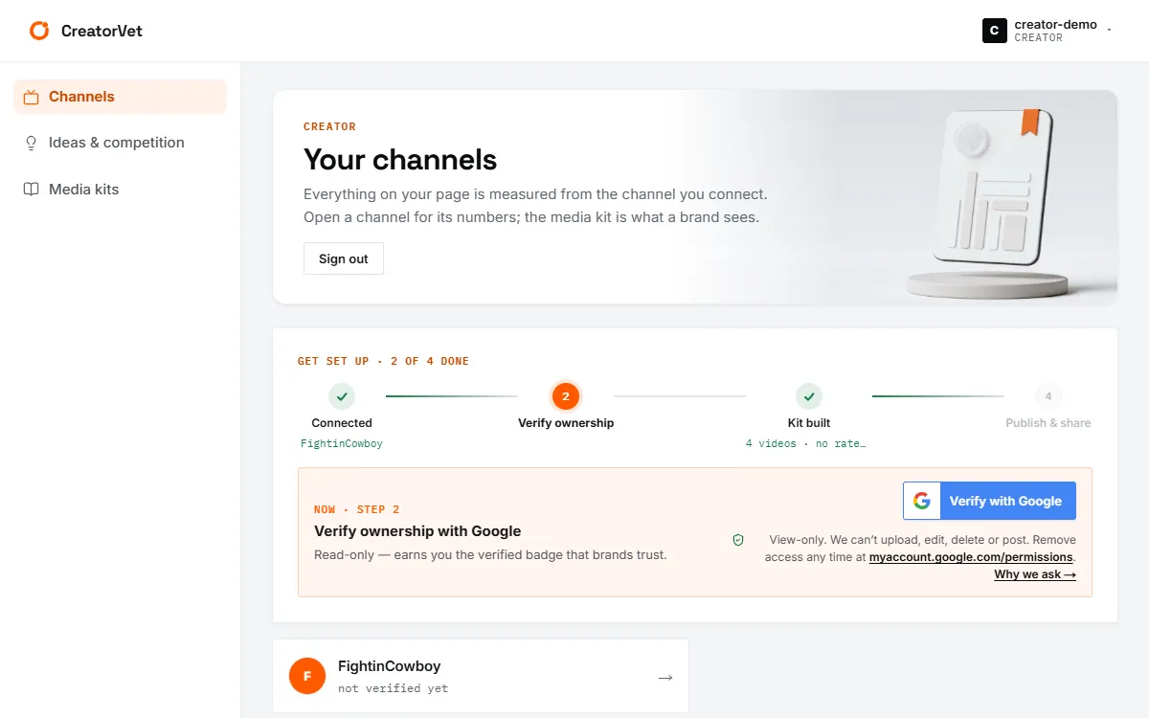This screenshot has height=718, width=1149.
Task: Click the green shield icon near View-only text
Action: pos(738,540)
